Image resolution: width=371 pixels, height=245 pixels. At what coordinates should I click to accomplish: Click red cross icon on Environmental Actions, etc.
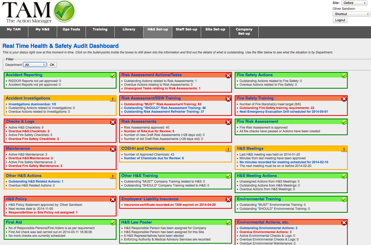click(x=344, y=223)
